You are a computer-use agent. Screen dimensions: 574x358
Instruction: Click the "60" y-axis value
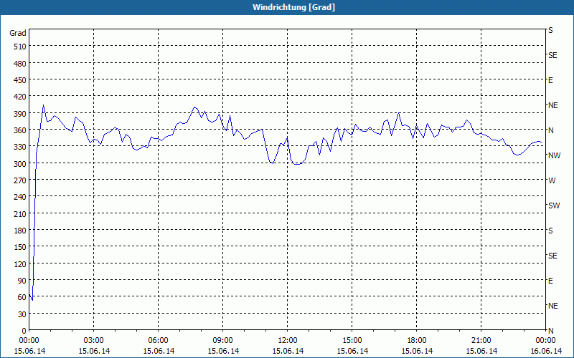coord(22,297)
